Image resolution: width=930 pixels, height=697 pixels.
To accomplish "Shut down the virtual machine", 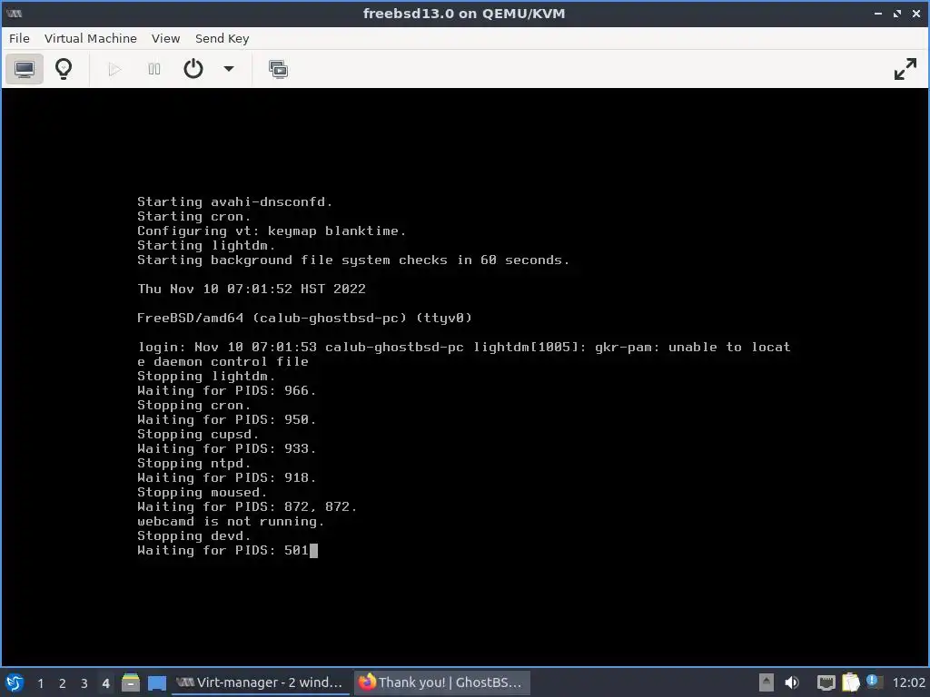I will (x=193, y=69).
